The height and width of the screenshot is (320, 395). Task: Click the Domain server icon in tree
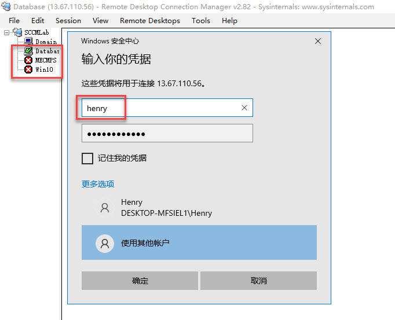(x=28, y=42)
